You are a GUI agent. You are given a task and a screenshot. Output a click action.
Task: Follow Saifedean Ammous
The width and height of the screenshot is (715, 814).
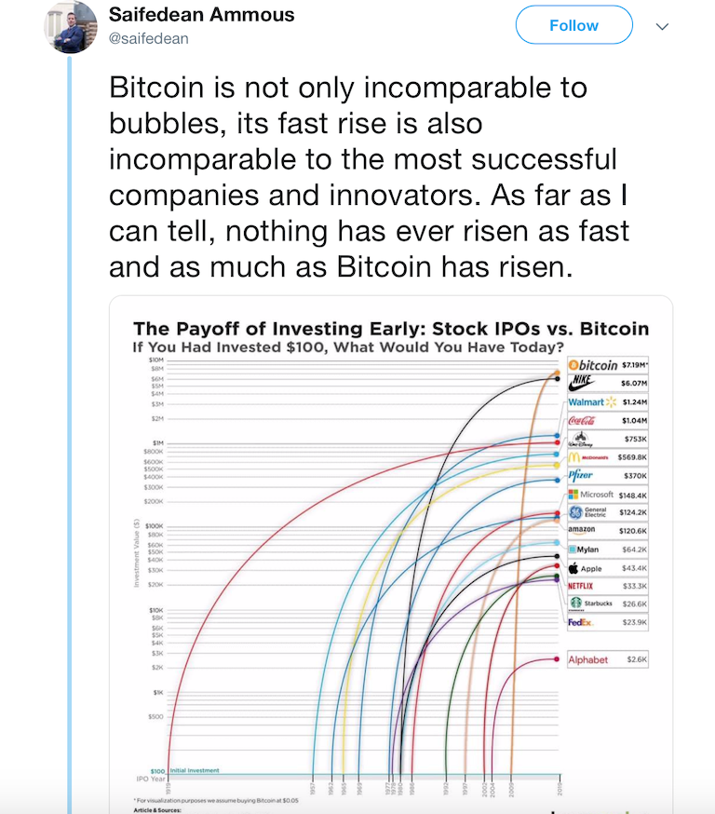[573, 25]
